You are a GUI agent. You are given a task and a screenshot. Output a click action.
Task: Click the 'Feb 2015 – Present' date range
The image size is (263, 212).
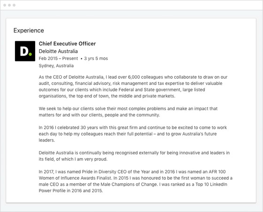[x=58, y=59]
